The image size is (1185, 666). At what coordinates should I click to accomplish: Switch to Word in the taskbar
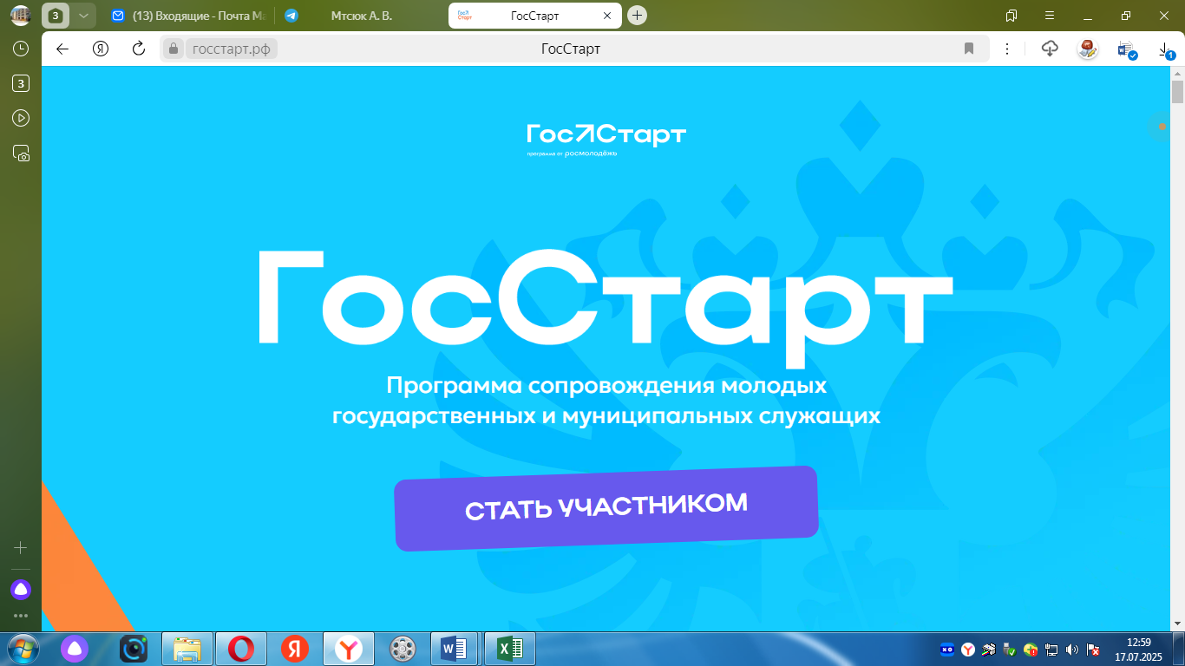click(455, 649)
